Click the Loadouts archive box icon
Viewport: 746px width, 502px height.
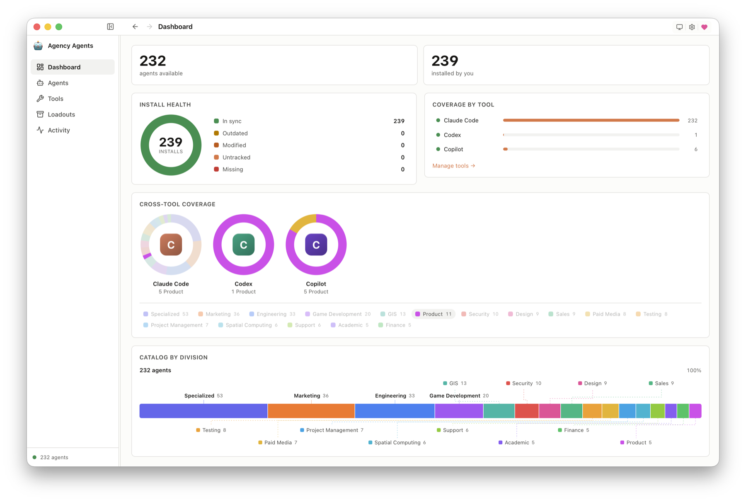(40, 114)
